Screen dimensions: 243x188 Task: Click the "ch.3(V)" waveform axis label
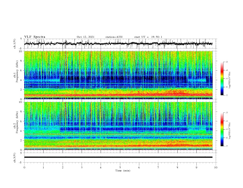pyautogui.click(x=15, y=158)
